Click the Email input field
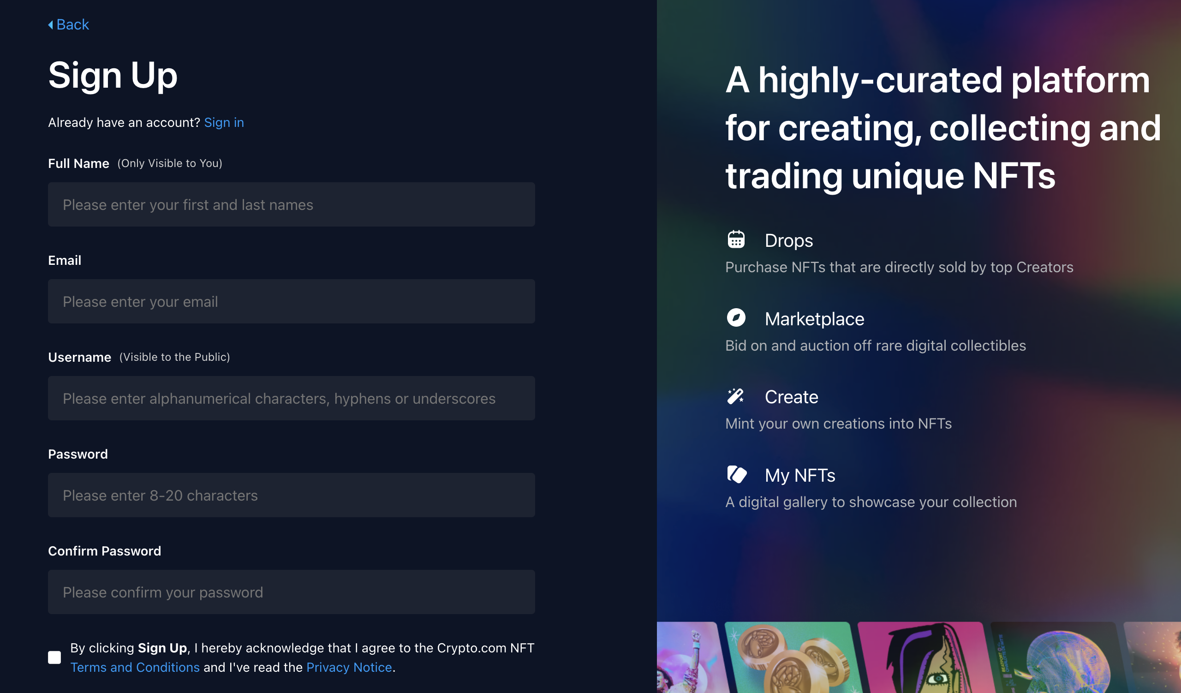Image resolution: width=1181 pixels, height=693 pixels. click(292, 301)
